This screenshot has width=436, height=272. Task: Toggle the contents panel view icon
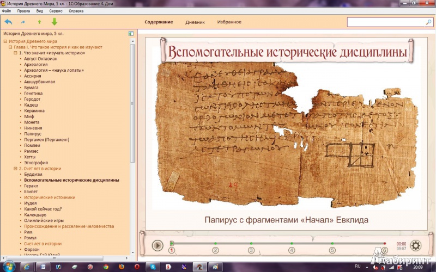131,34
